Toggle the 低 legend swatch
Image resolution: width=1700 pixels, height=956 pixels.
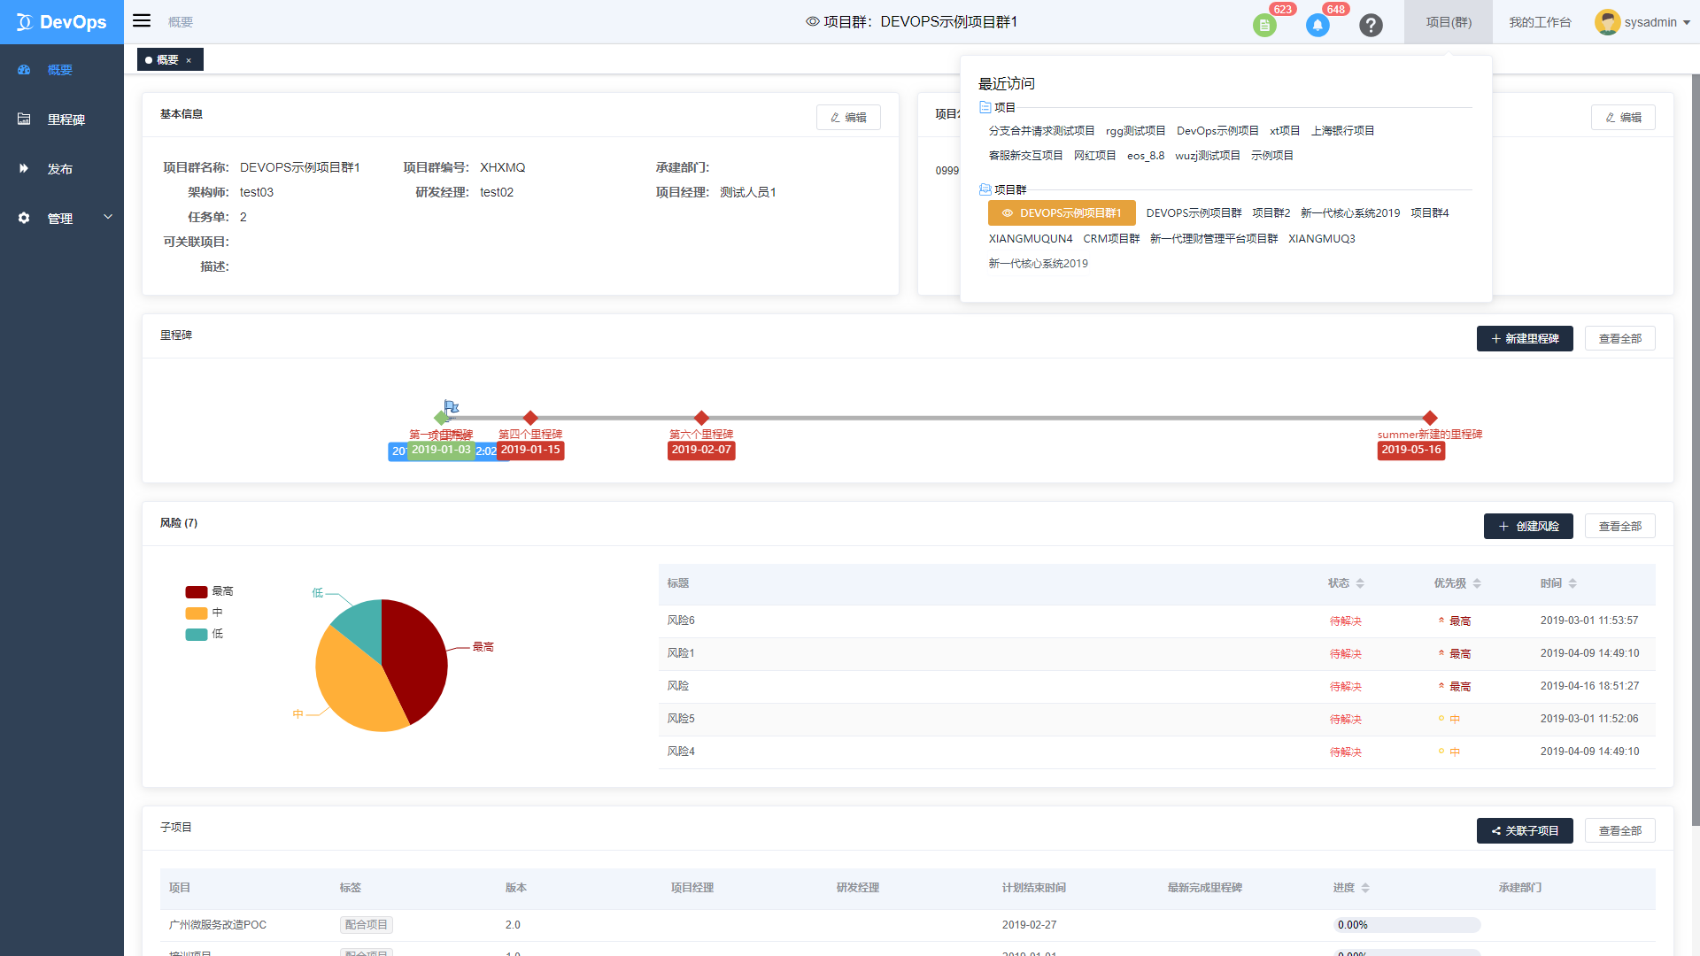197,635
